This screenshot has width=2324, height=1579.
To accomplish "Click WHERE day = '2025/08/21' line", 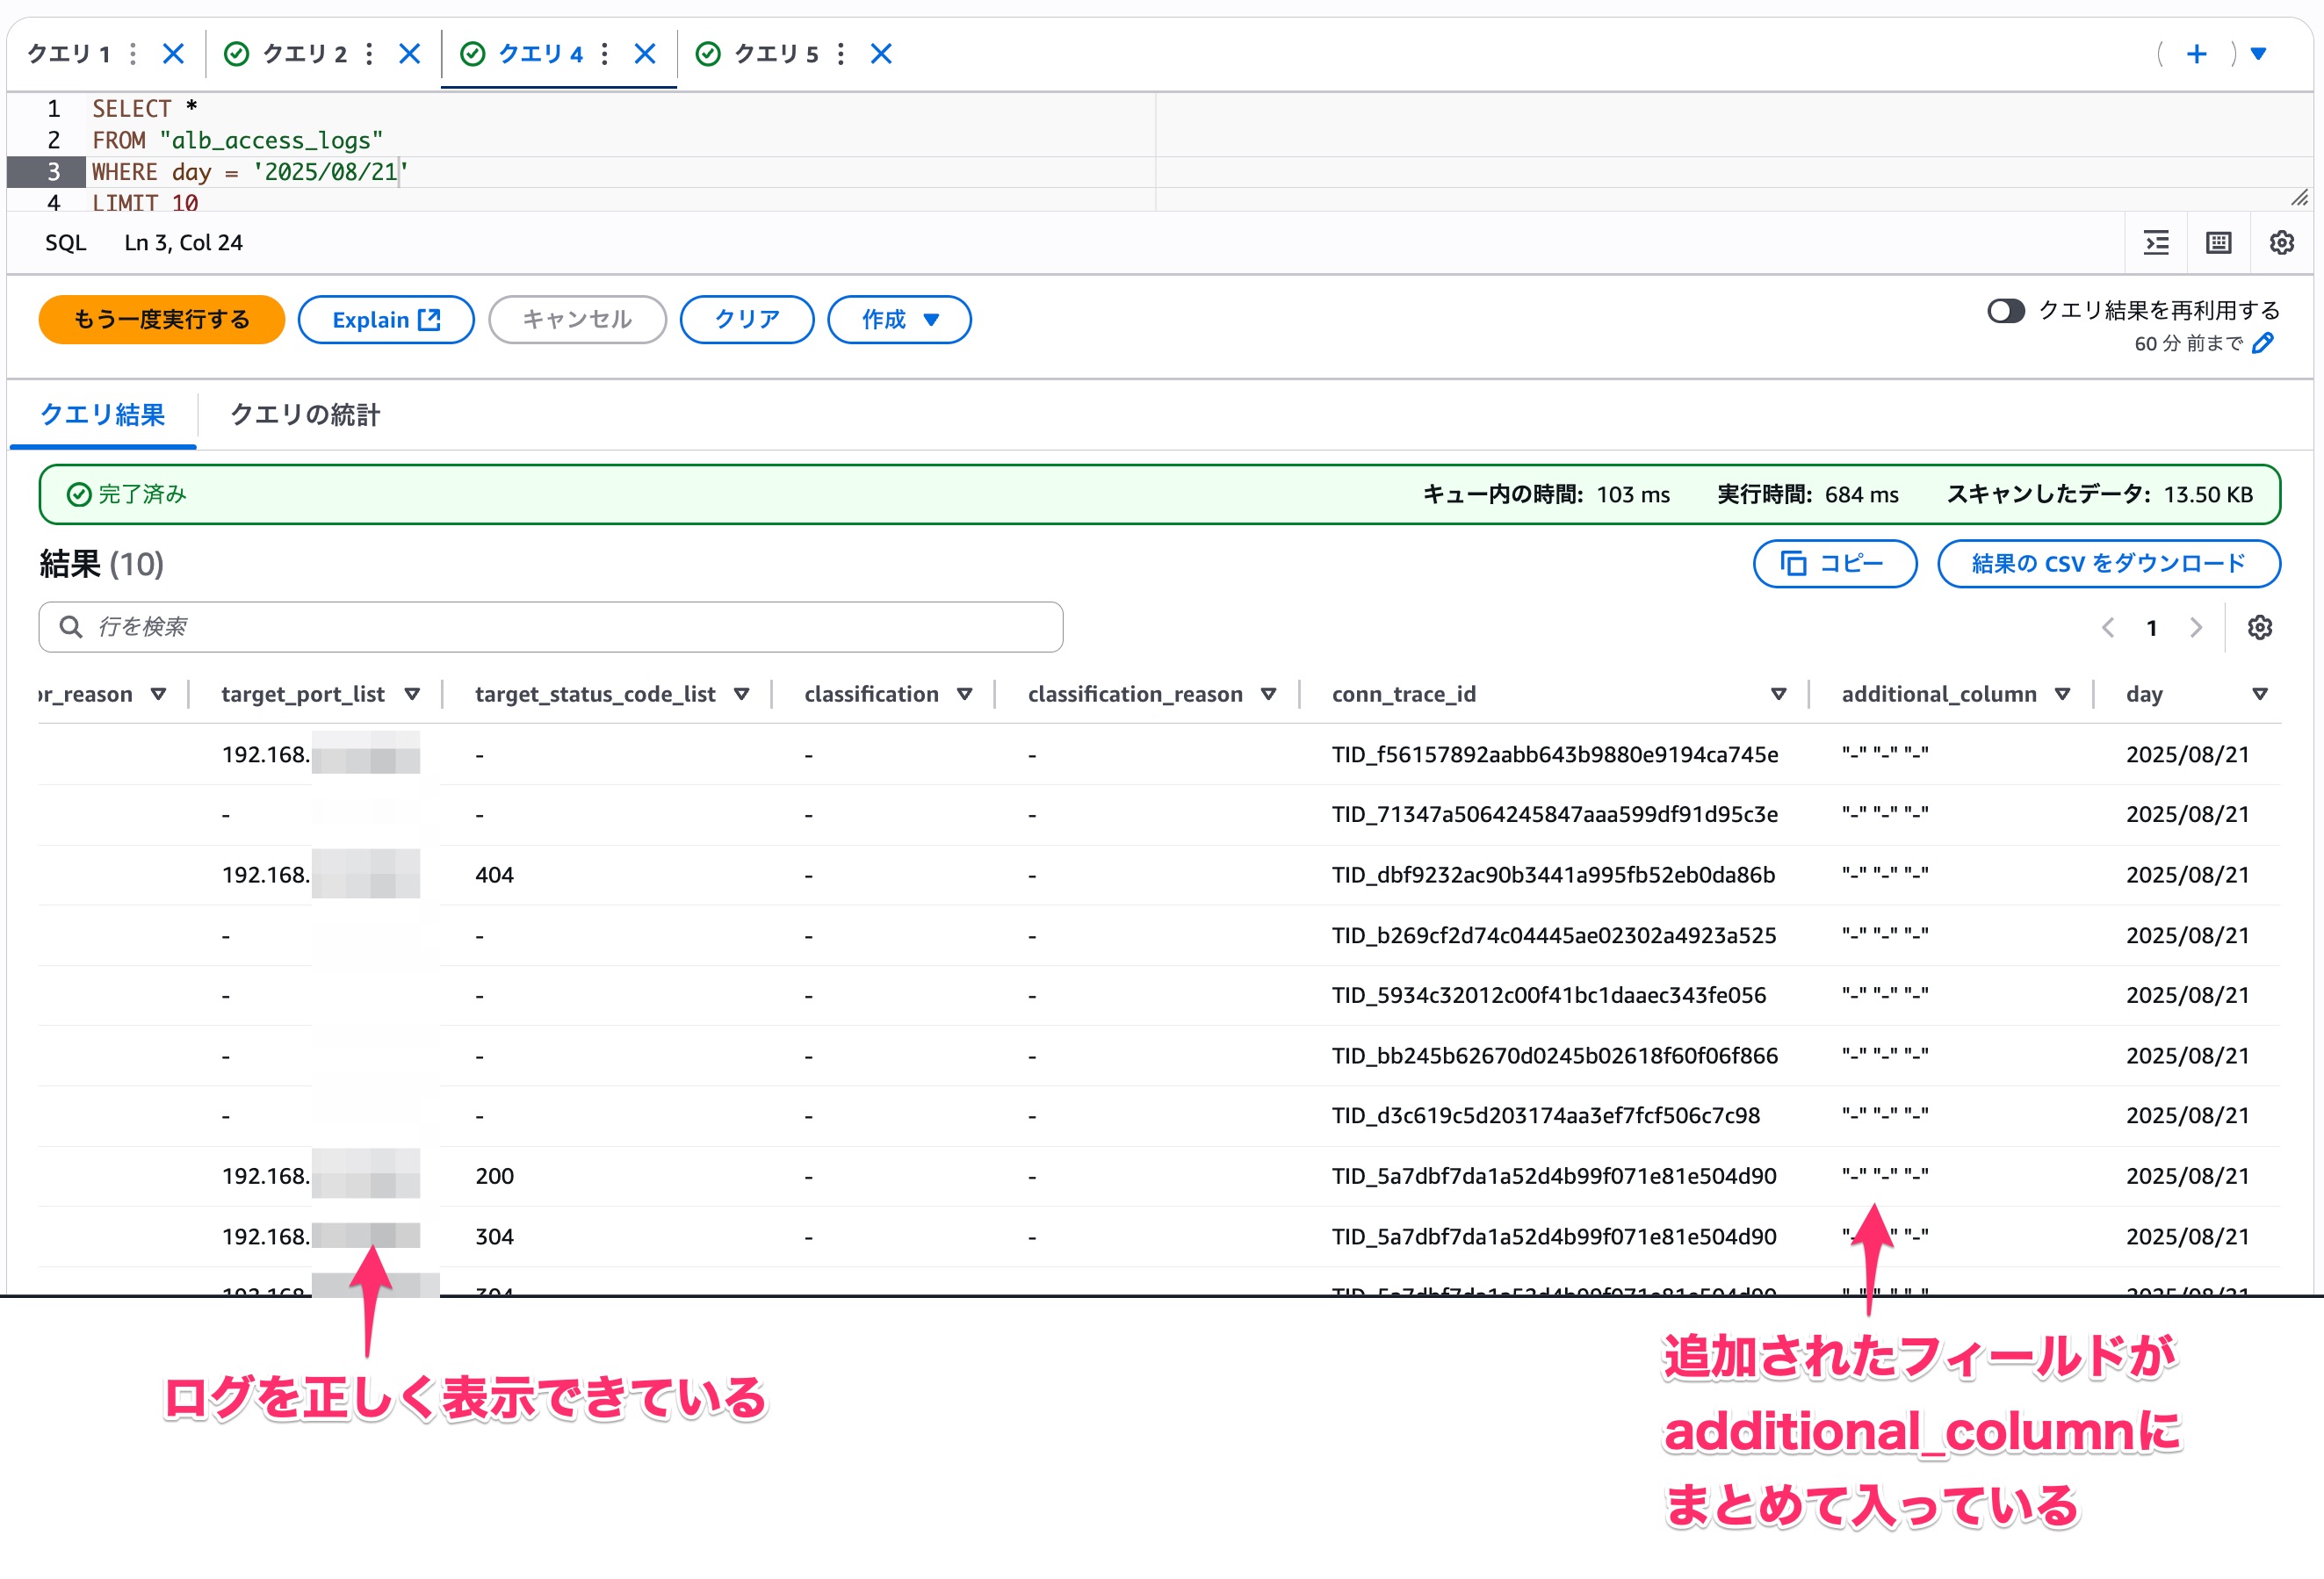I will pyautogui.click(x=251, y=172).
